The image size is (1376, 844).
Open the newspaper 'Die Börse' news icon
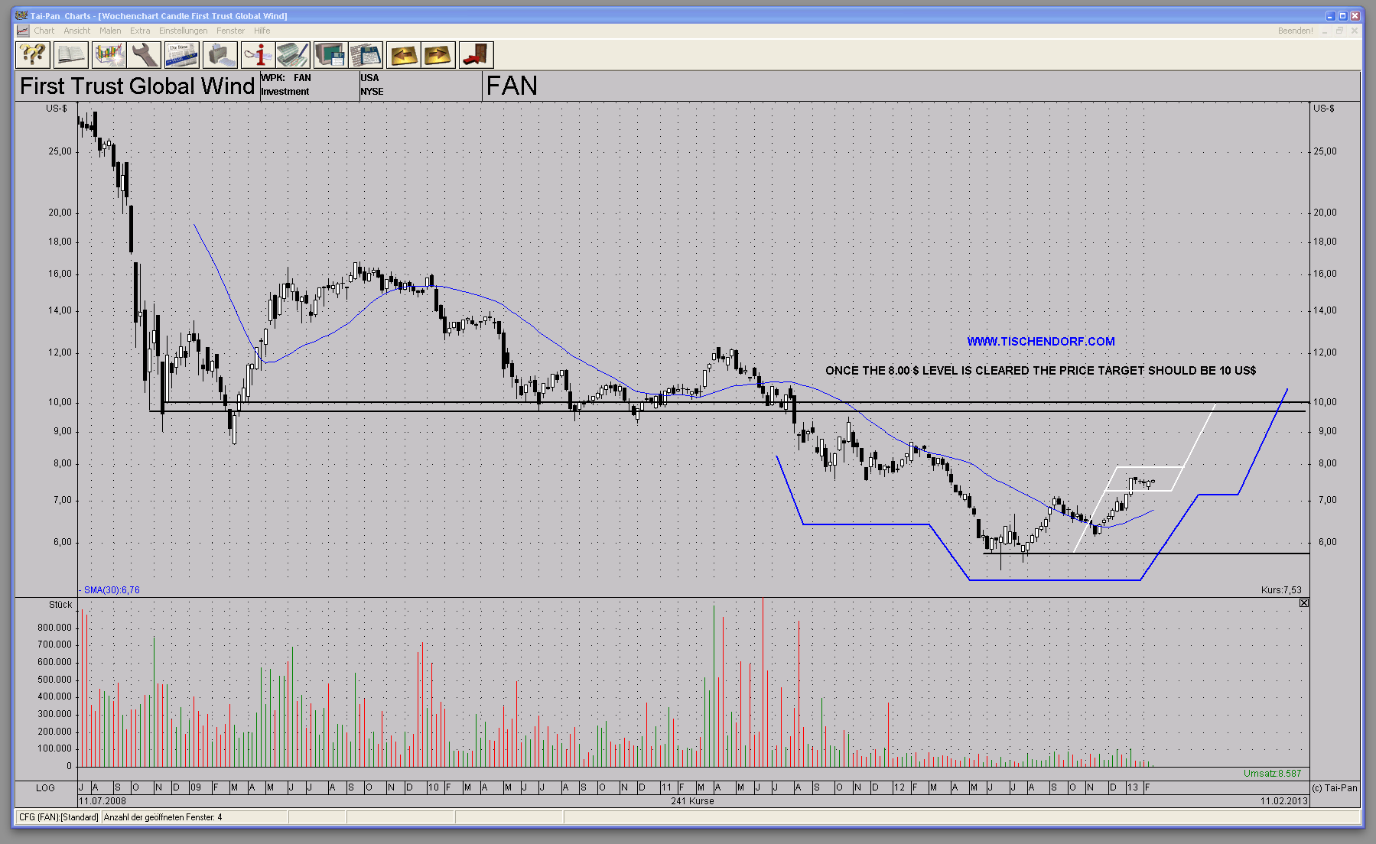[181, 55]
